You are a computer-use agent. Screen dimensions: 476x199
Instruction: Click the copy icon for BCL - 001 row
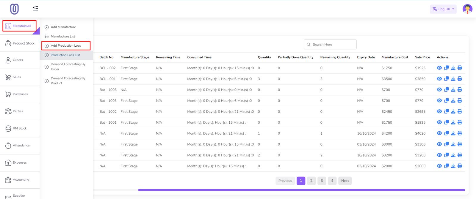point(446,79)
